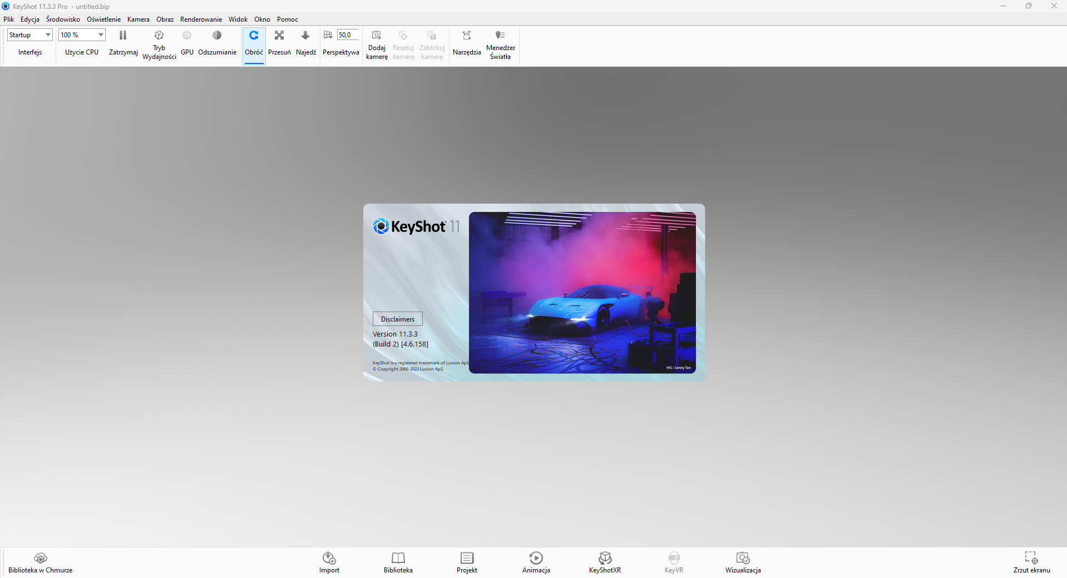Screen dimensions: 1067x578
Task: Open Biblioteka w Chmurze
Action: pyautogui.click(x=41, y=562)
